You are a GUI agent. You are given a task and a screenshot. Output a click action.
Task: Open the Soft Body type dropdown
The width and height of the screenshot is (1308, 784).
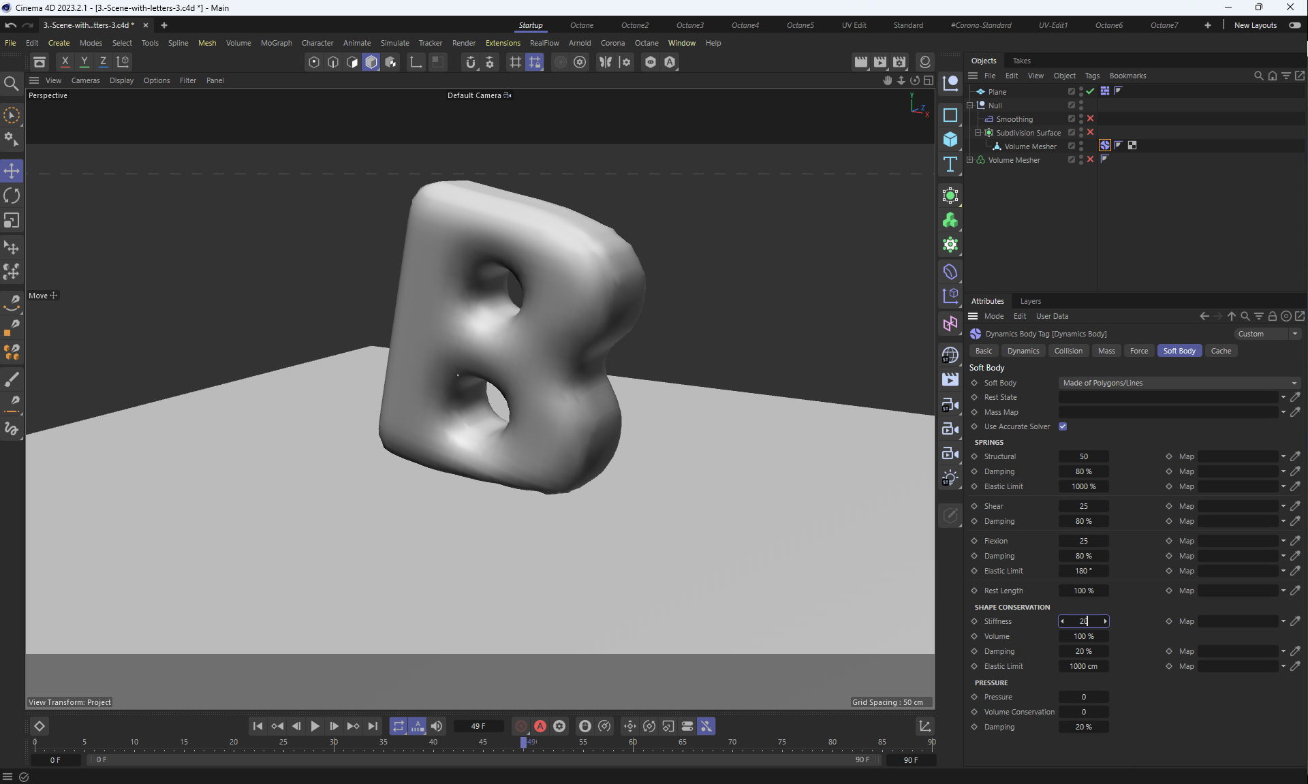coord(1179,383)
